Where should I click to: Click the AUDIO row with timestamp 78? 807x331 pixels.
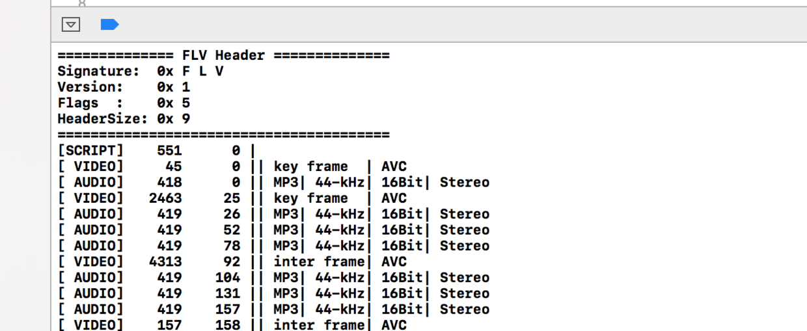pos(273,246)
